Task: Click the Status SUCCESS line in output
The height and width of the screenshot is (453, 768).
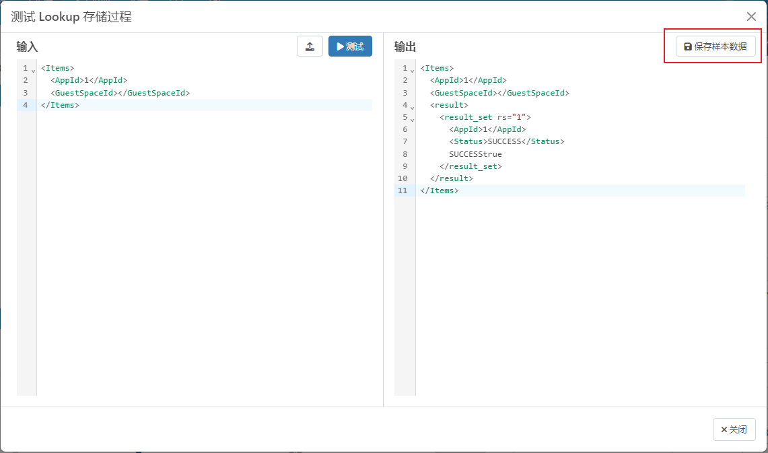Action: point(506,141)
